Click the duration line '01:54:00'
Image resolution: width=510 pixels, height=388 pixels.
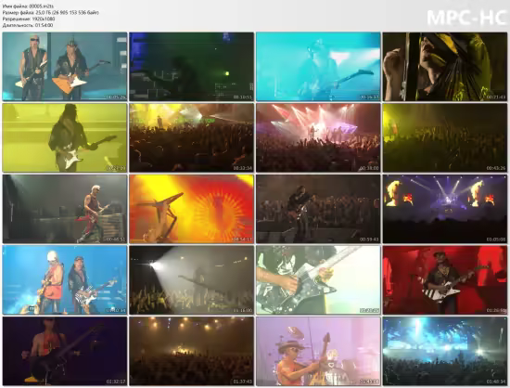click(x=28, y=25)
